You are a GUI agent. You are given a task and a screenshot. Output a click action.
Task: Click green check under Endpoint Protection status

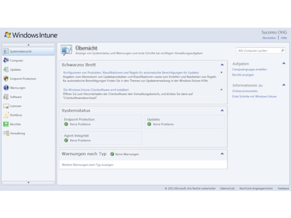(x=66, y=124)
